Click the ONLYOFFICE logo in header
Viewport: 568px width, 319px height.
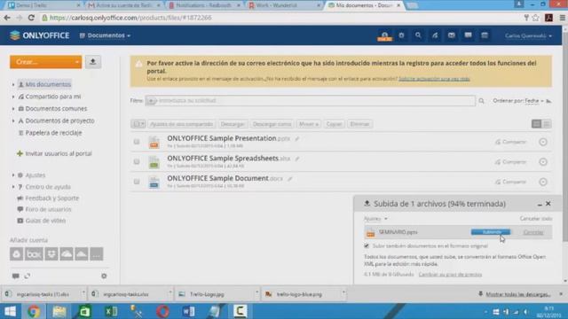(39, 35)
